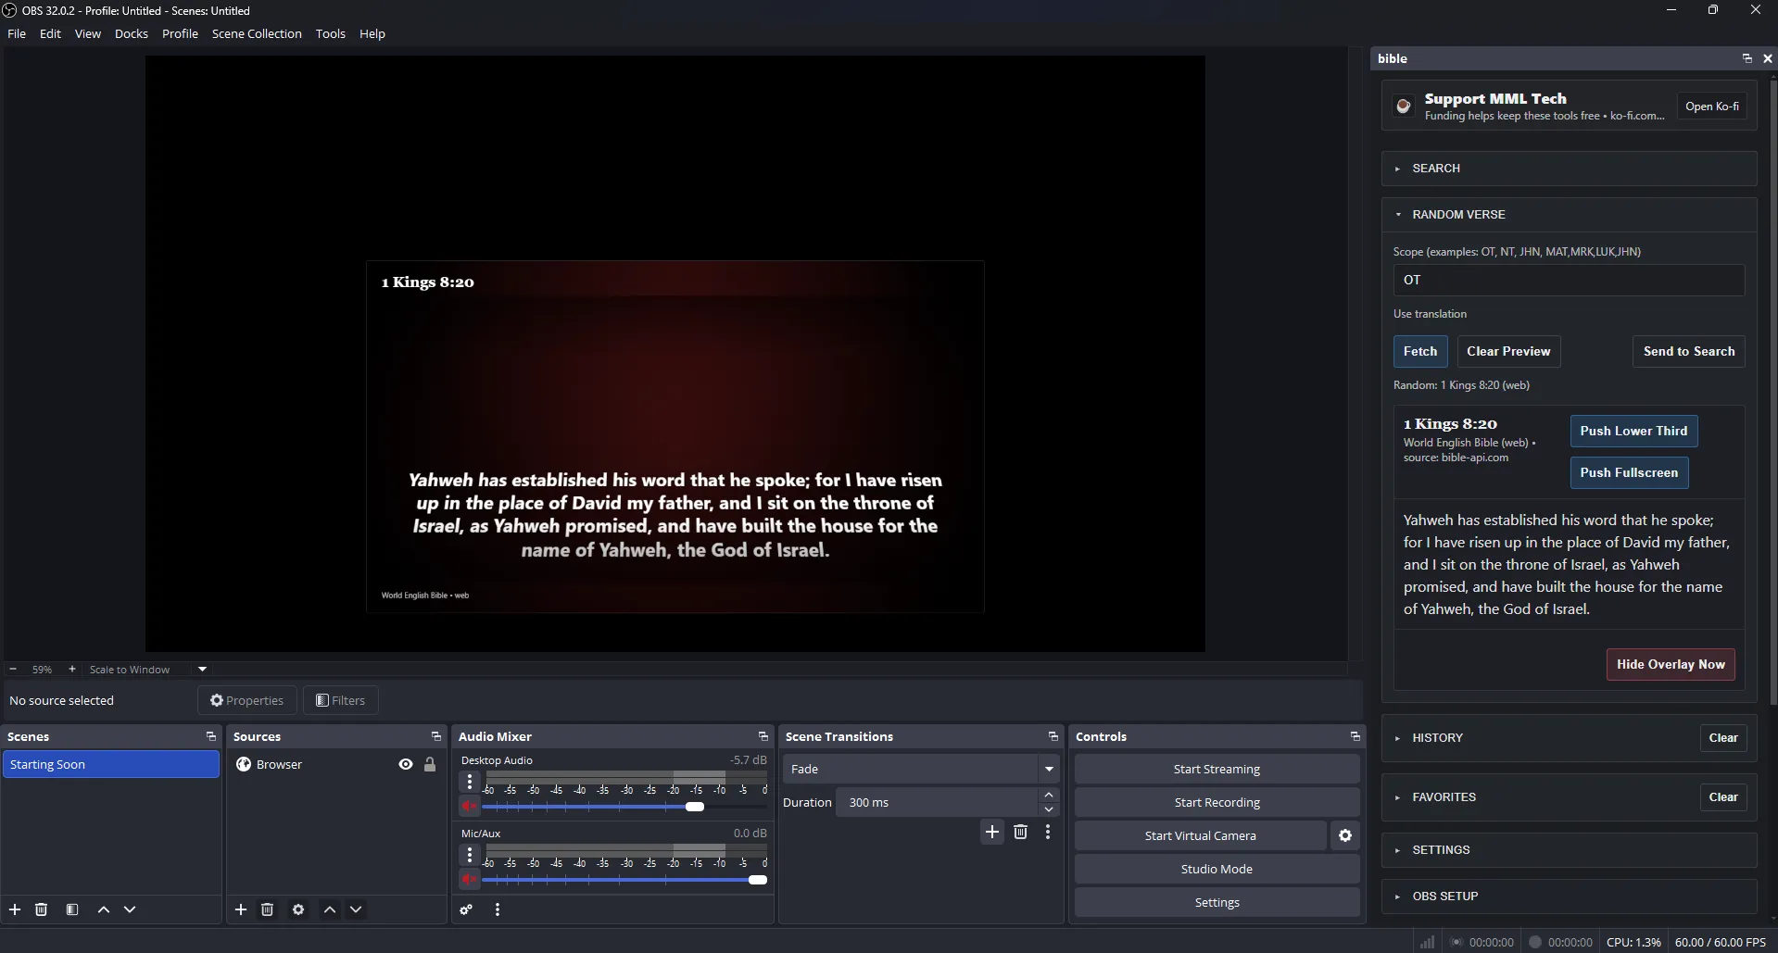The height and width of the screenshot is (953, 1778).
Task: Remove the Browser source with trash icon
Action: coord(267,909)
